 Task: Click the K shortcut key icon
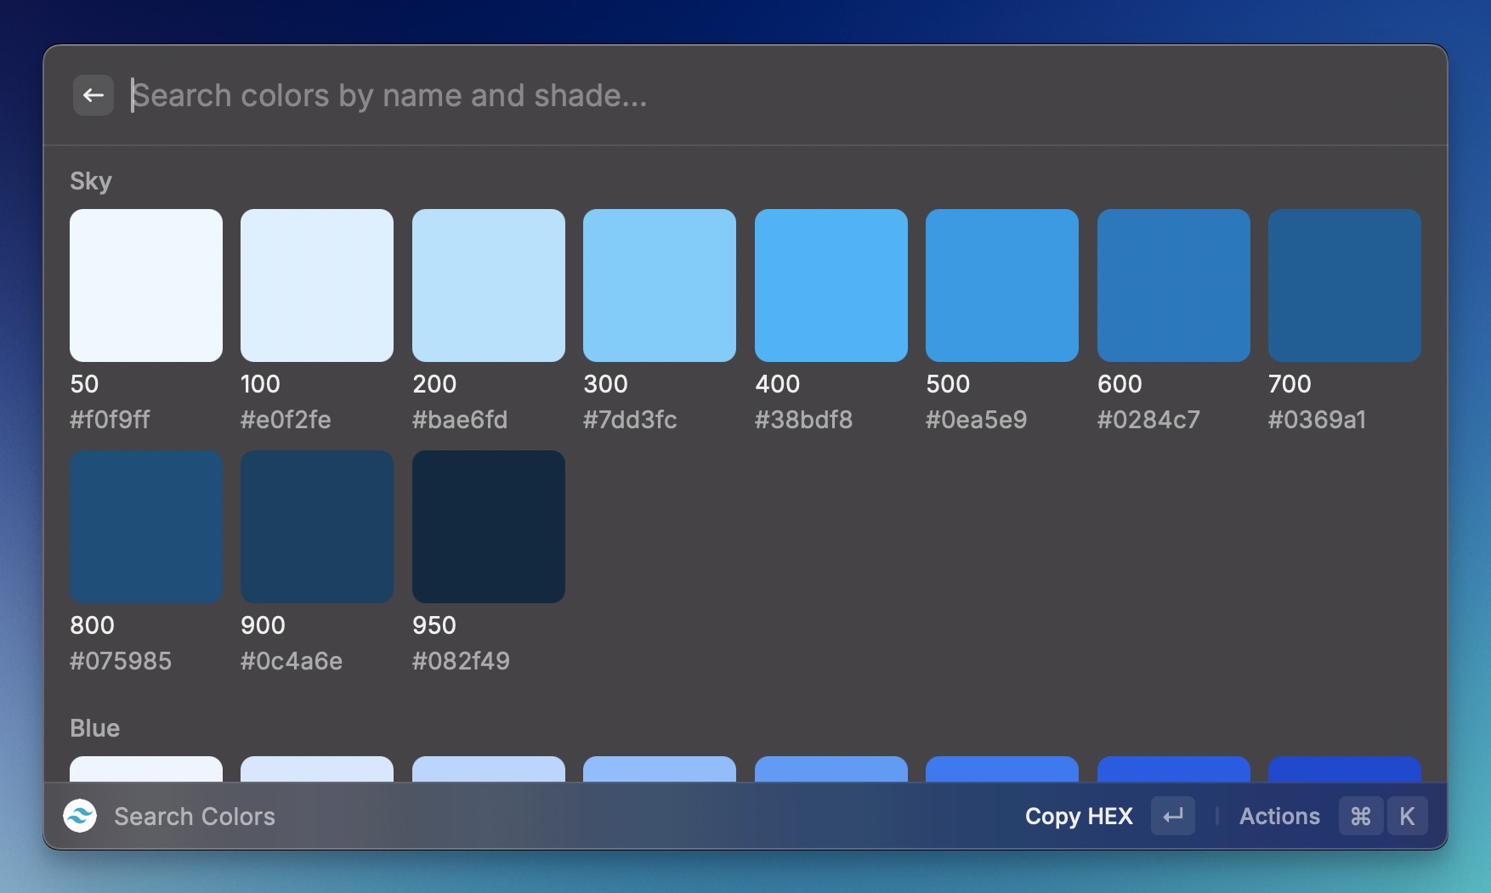click(1407, 817)
